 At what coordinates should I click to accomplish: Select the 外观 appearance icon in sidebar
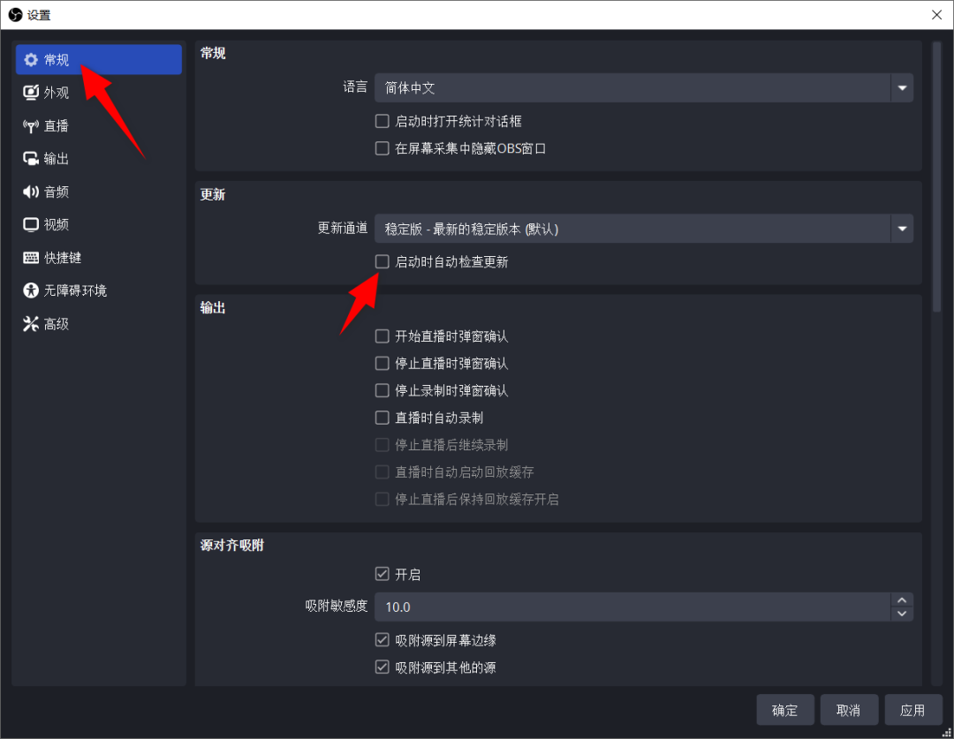[30, 93]
